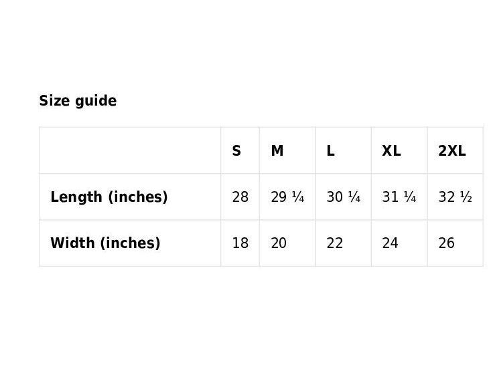The width and height of the screenshot is (493, 369).
Task: Select the S size column header
Action: (x=236, y=151)
